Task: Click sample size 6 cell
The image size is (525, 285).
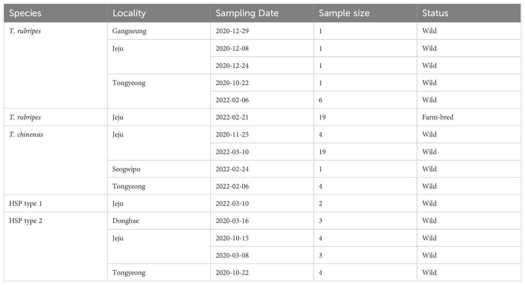Action: coord(365,100)
